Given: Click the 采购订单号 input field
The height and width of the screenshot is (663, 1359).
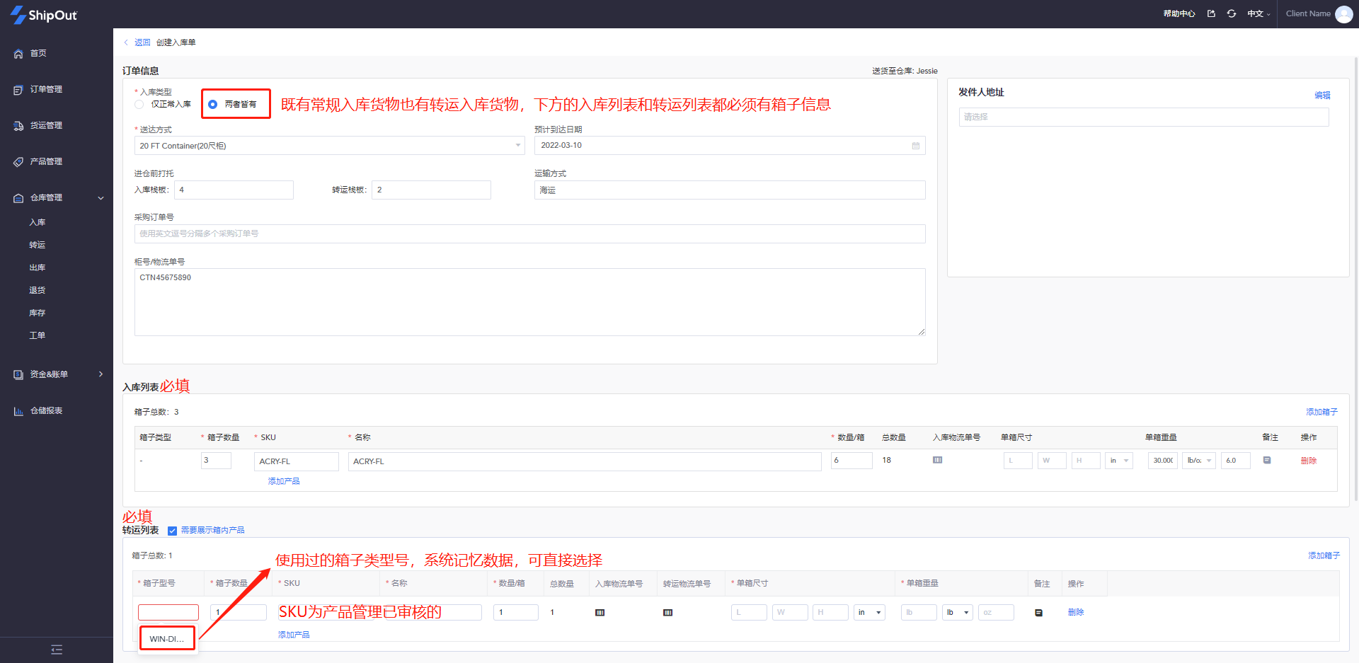Looking at the screenshot, I should (x=529, y=234).
